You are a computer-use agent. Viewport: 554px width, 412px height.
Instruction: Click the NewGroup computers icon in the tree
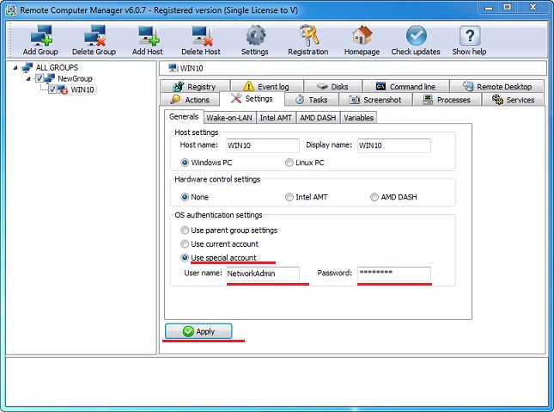50,78
